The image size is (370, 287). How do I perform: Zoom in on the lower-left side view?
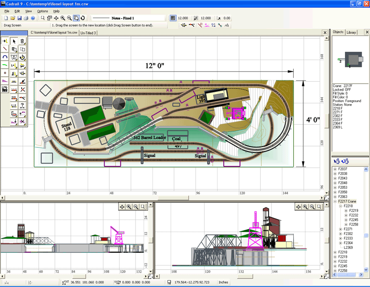[129, 207]
